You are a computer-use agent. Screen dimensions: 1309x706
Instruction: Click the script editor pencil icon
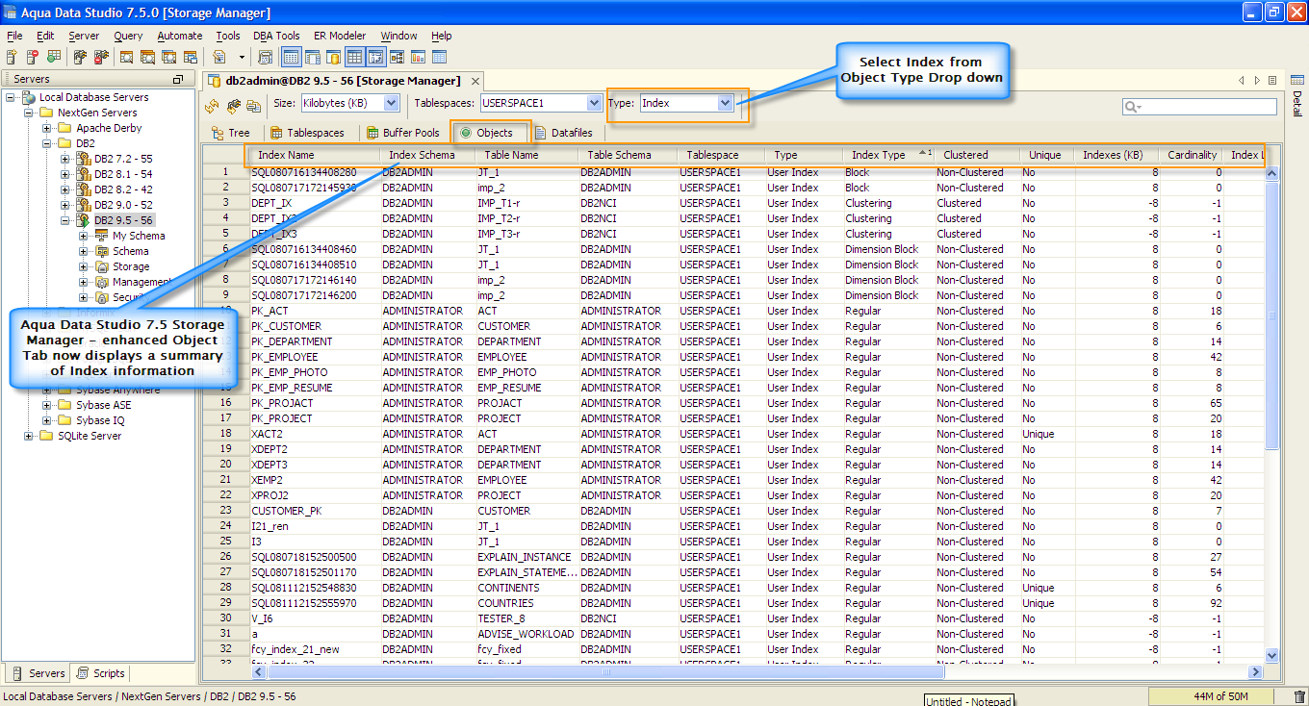219,57
